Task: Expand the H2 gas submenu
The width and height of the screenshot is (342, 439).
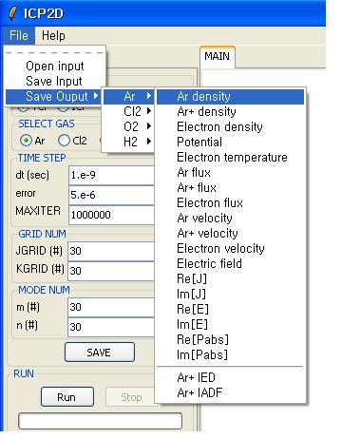Action: coord(129,142)
